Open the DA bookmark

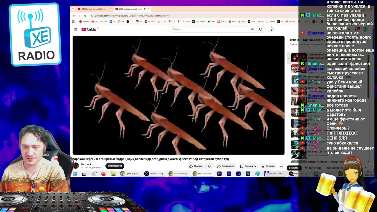tap(121, 21)
